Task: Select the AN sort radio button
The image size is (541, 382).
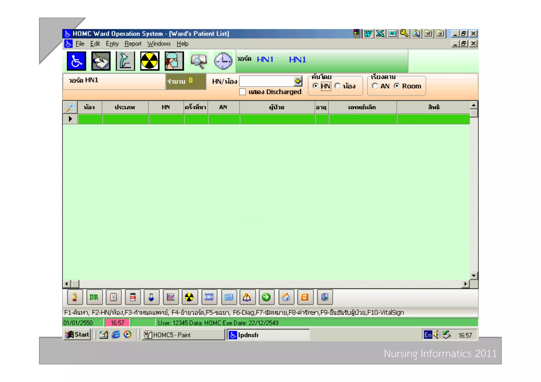Action: tap(375, 86)
